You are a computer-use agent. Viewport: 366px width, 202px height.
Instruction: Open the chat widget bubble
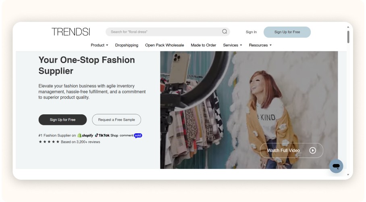[336, 166]
